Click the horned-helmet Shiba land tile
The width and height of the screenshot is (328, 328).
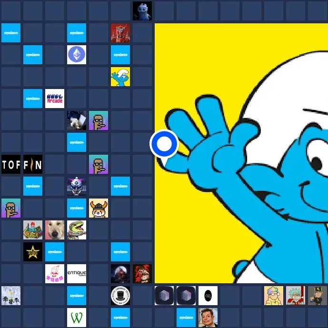click(99, 208)
